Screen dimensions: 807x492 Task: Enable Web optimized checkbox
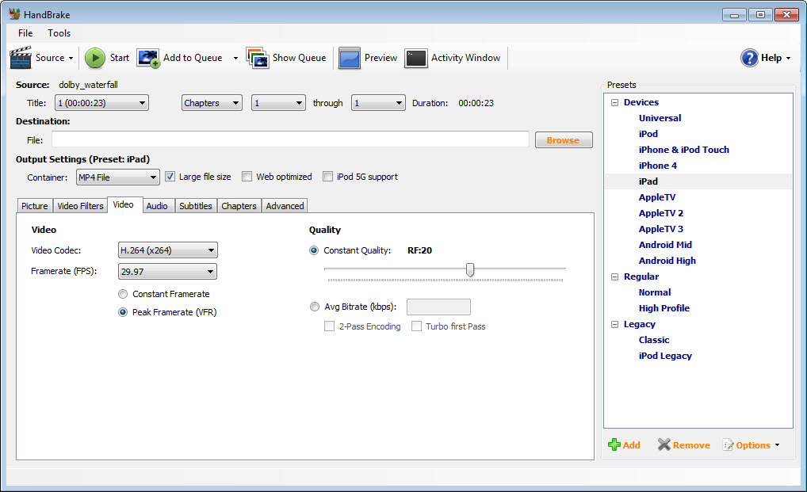coord(247,177)
